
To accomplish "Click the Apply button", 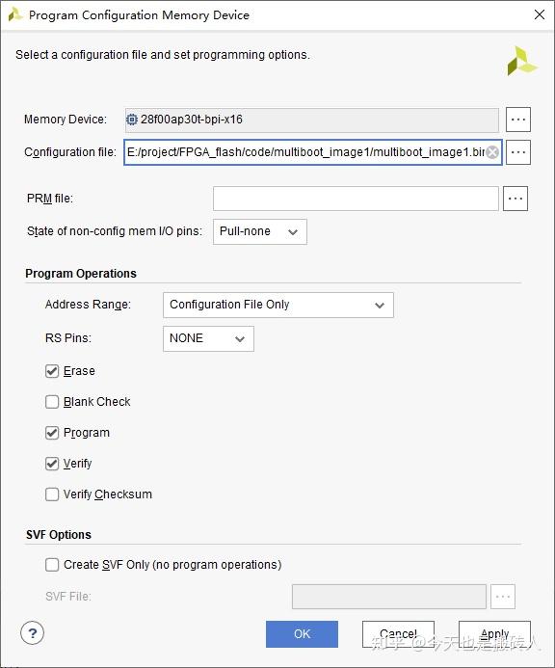I will (x=494, y=634).
